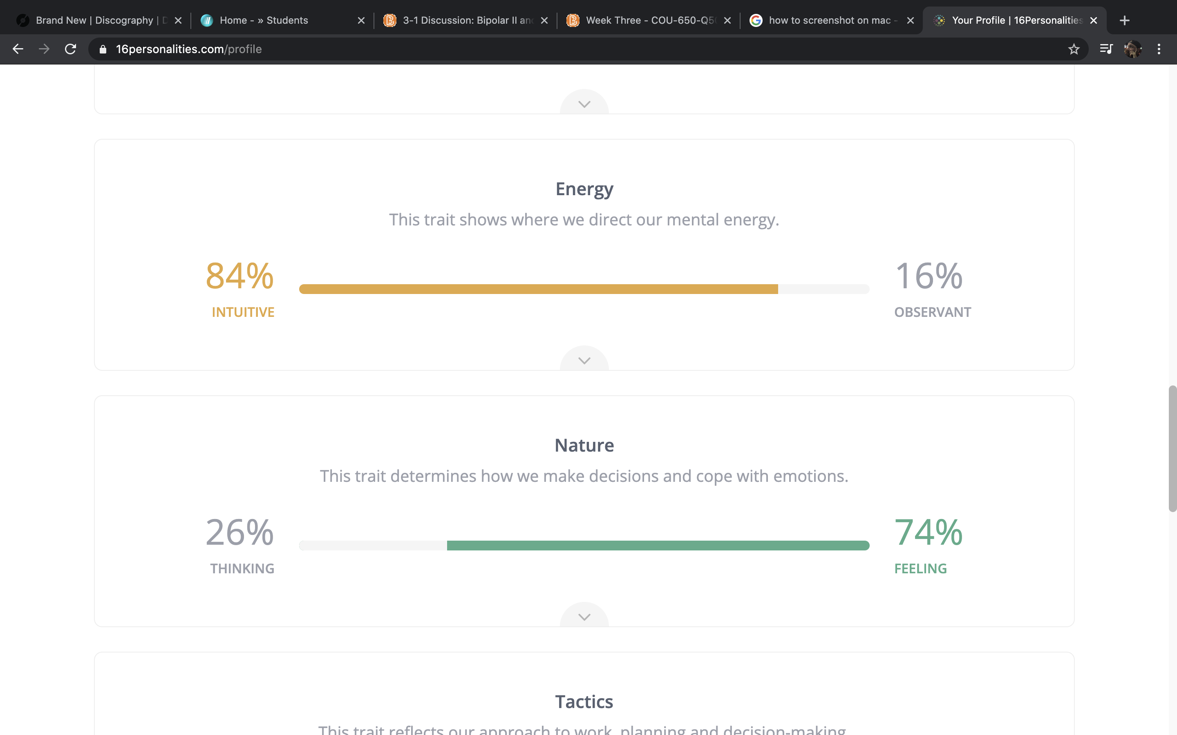The image size is (1177, 735).
Task: Open the media control icon in the toolbar
Action: (x=1106, y=49)
